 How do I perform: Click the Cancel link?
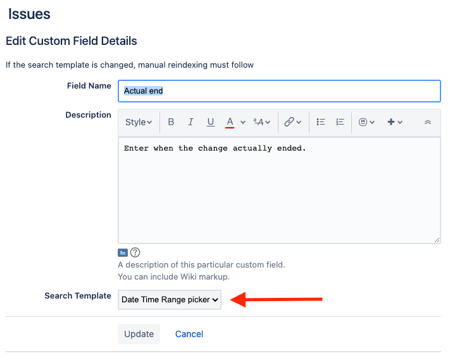(189, 334)
